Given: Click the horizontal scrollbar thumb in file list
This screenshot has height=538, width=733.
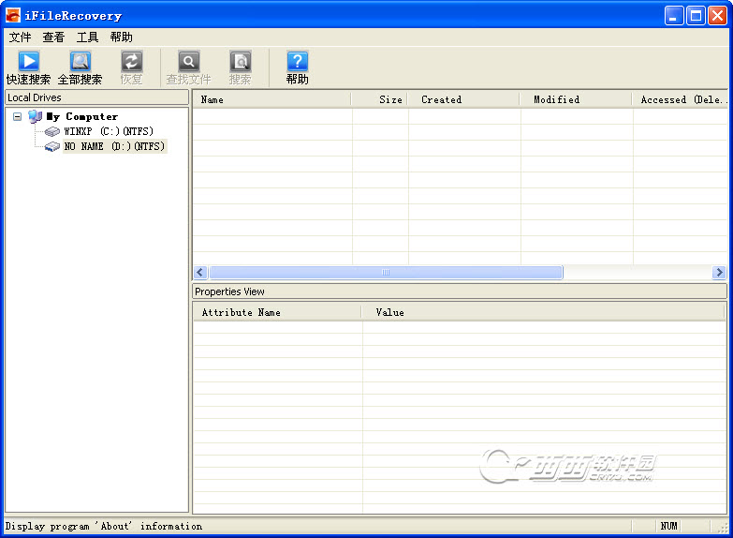Looking at the screenshot, I should pyautogui.click(x=385, y=273).
